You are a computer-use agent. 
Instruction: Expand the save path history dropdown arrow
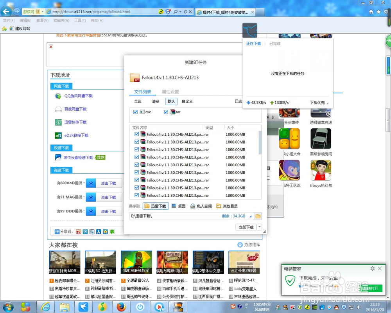coord(250,216)
